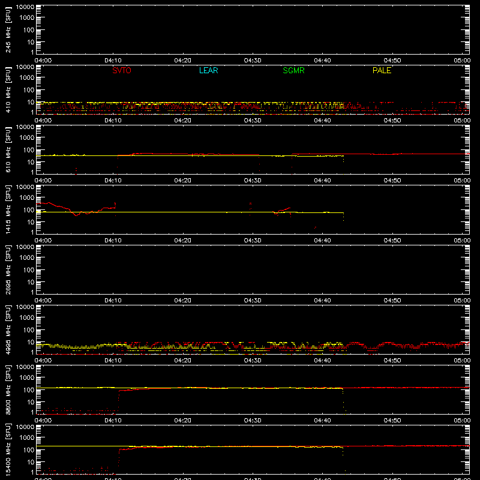Click the 100 tick label on 15400 MHz axis
This screenshot has height=480, width=480.
[28, 449]
